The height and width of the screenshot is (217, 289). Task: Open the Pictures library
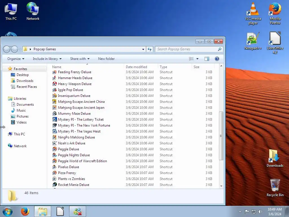tap(22, 116)
